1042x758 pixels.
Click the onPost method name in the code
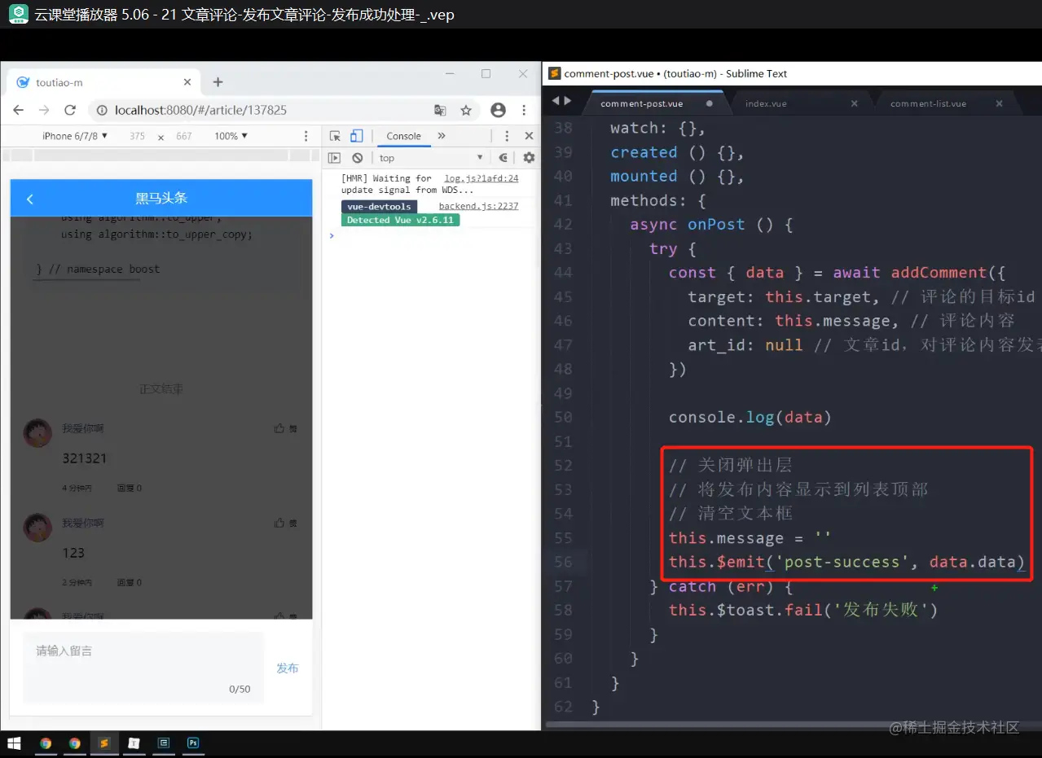pyautogui.click(x=716, y=225)
